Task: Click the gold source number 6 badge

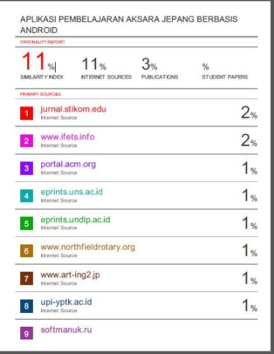Action: 27,251
